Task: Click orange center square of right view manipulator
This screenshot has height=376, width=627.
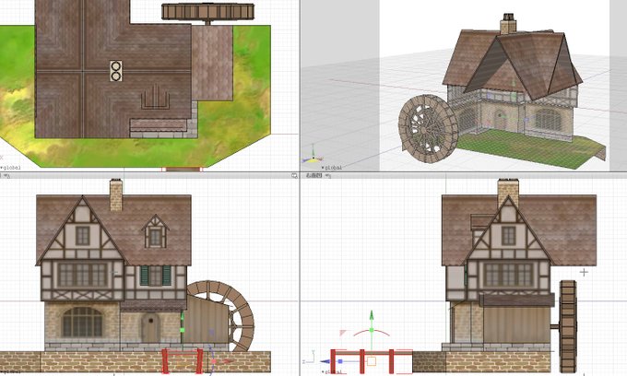Action: point(372,361)
